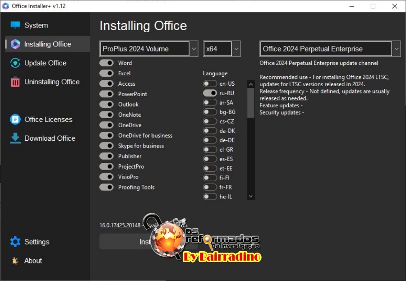Minimize the Office Installer+ window
This screenshot has height=281, width=406.
tap(351, 6)
